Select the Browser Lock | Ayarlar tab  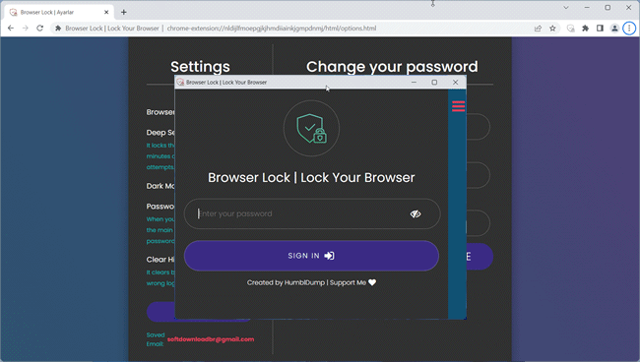click(x=59, y=12)
